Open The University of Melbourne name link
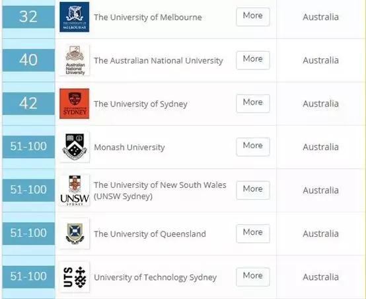 tap(148, 17)
